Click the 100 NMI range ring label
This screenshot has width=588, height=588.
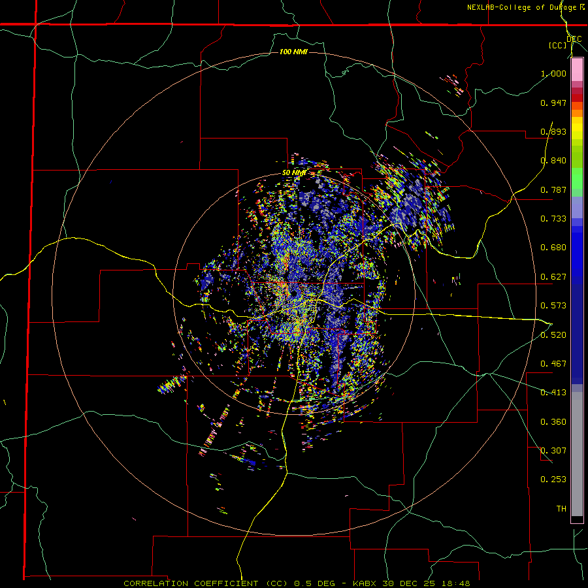tap(293, 52)
